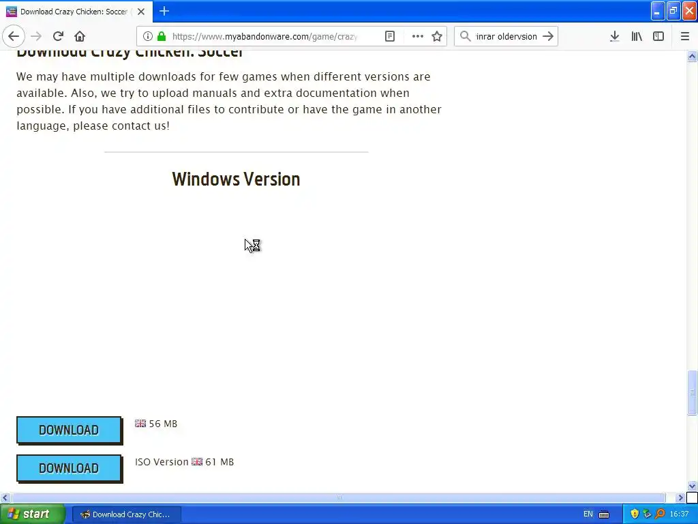698x524 pixels.
Task: Select Download Crazy Chic taskbar button
Action: coord(126,514)
